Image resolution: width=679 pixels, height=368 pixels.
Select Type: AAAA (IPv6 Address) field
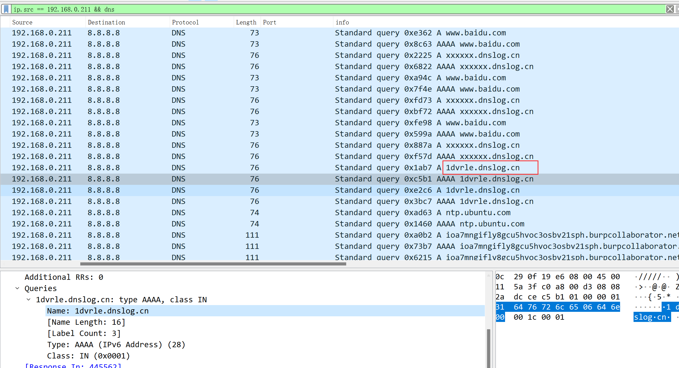pos(116,344)
